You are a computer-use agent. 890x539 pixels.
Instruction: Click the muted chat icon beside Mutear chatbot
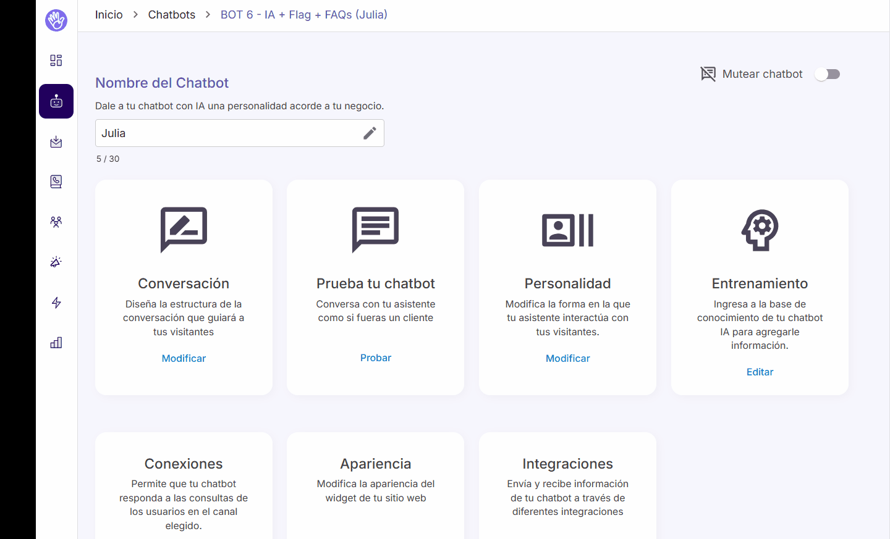click(x=708, y=74)
